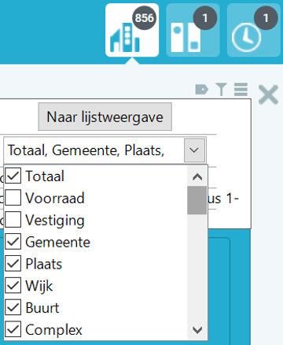Close the panel with the X icon
Image resolution: width=283 pixels, height=345 pixels.
click(268, 95)
